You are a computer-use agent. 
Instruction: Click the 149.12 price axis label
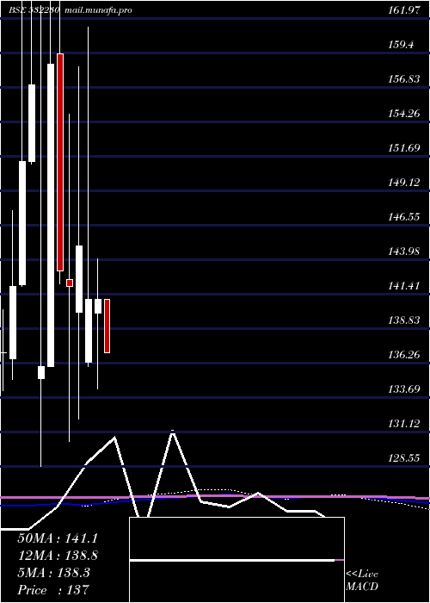(404, 183)
